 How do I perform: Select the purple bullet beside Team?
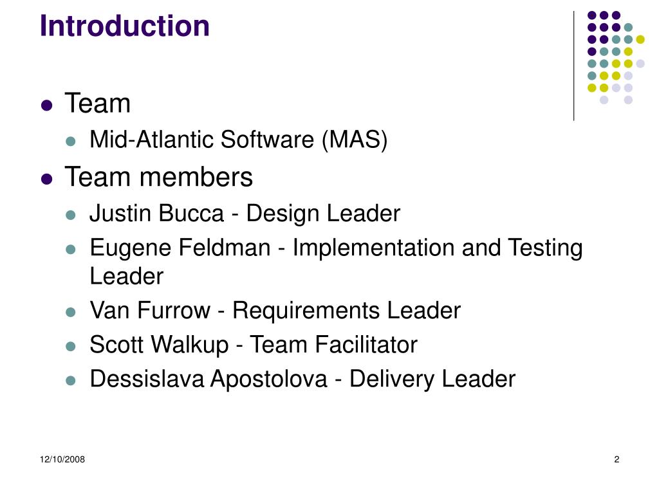coord(46,105)
